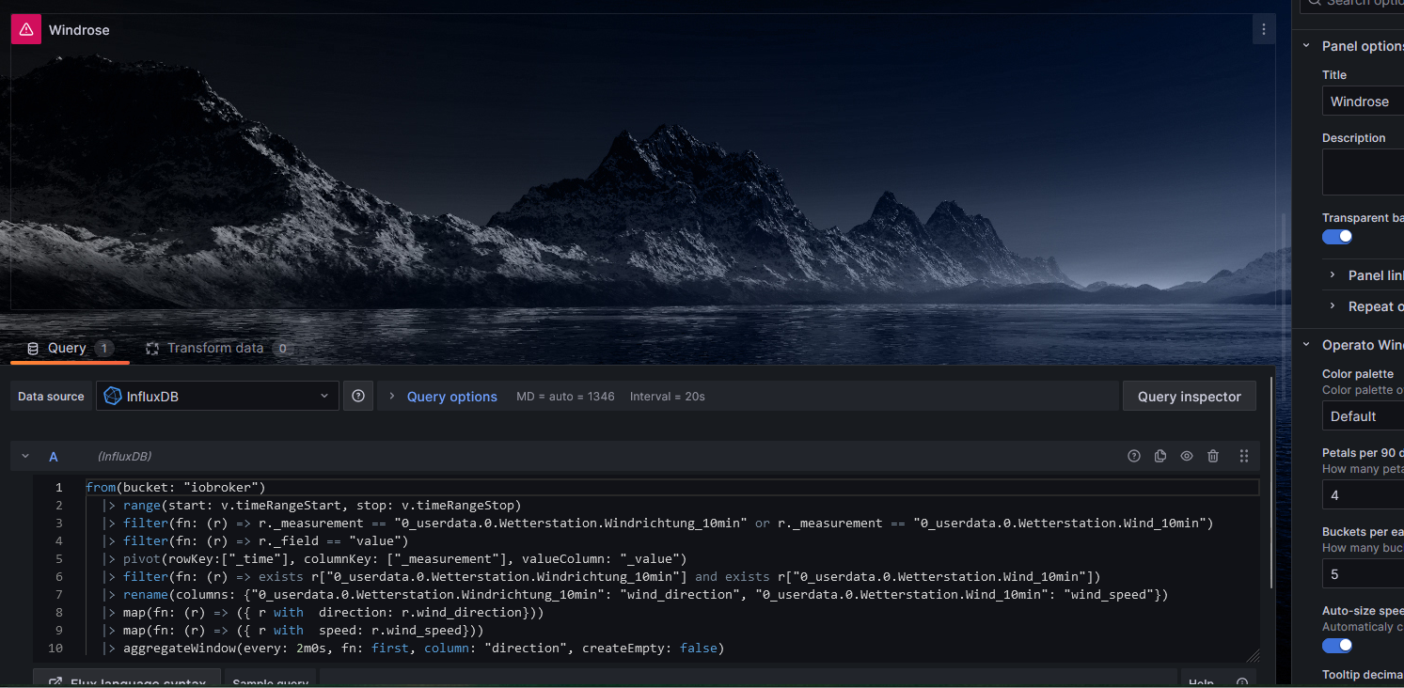
Task: Click the query name label A
Action: pyautogui.click(x=54, y=457)
